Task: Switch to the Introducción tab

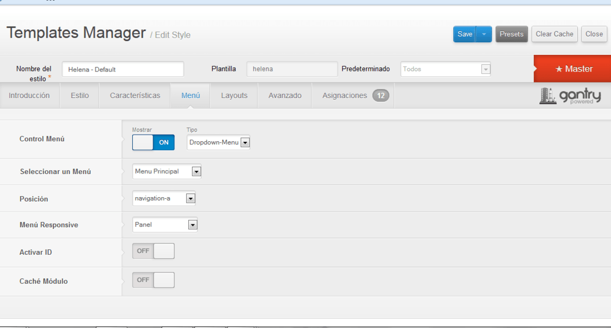Action: (x=29, y=96)
